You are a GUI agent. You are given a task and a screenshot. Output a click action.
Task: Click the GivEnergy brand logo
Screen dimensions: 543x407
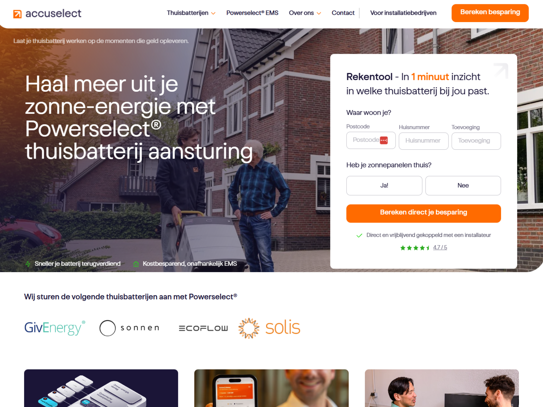(55, 328)
